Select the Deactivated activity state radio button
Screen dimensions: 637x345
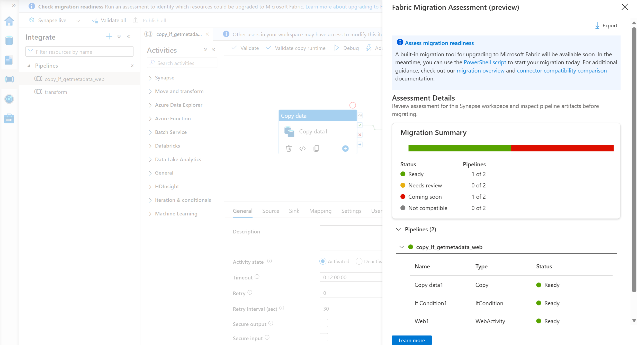[x=359, y=261]
